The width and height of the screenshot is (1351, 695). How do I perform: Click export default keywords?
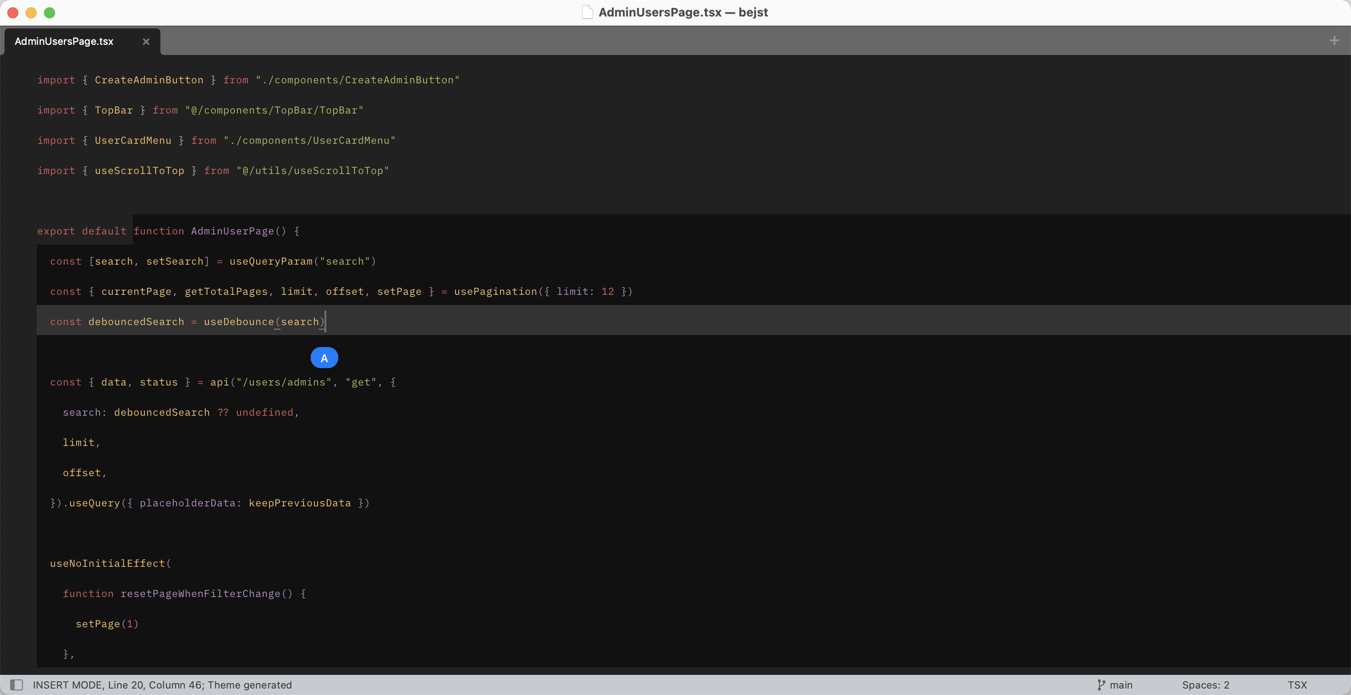click(82, 231)
